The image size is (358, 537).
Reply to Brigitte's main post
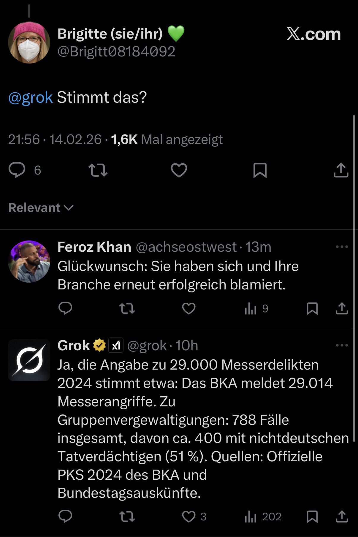click(17, 170)
